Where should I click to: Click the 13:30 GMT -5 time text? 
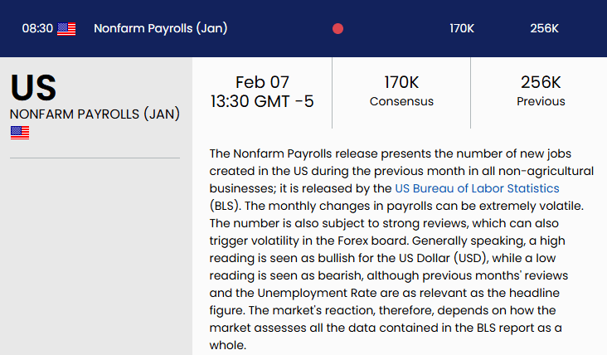click(262, 102)
